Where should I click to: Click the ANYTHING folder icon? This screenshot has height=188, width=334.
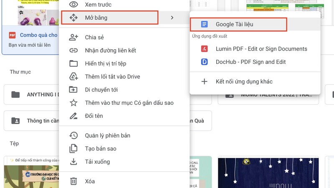[15, 94]
